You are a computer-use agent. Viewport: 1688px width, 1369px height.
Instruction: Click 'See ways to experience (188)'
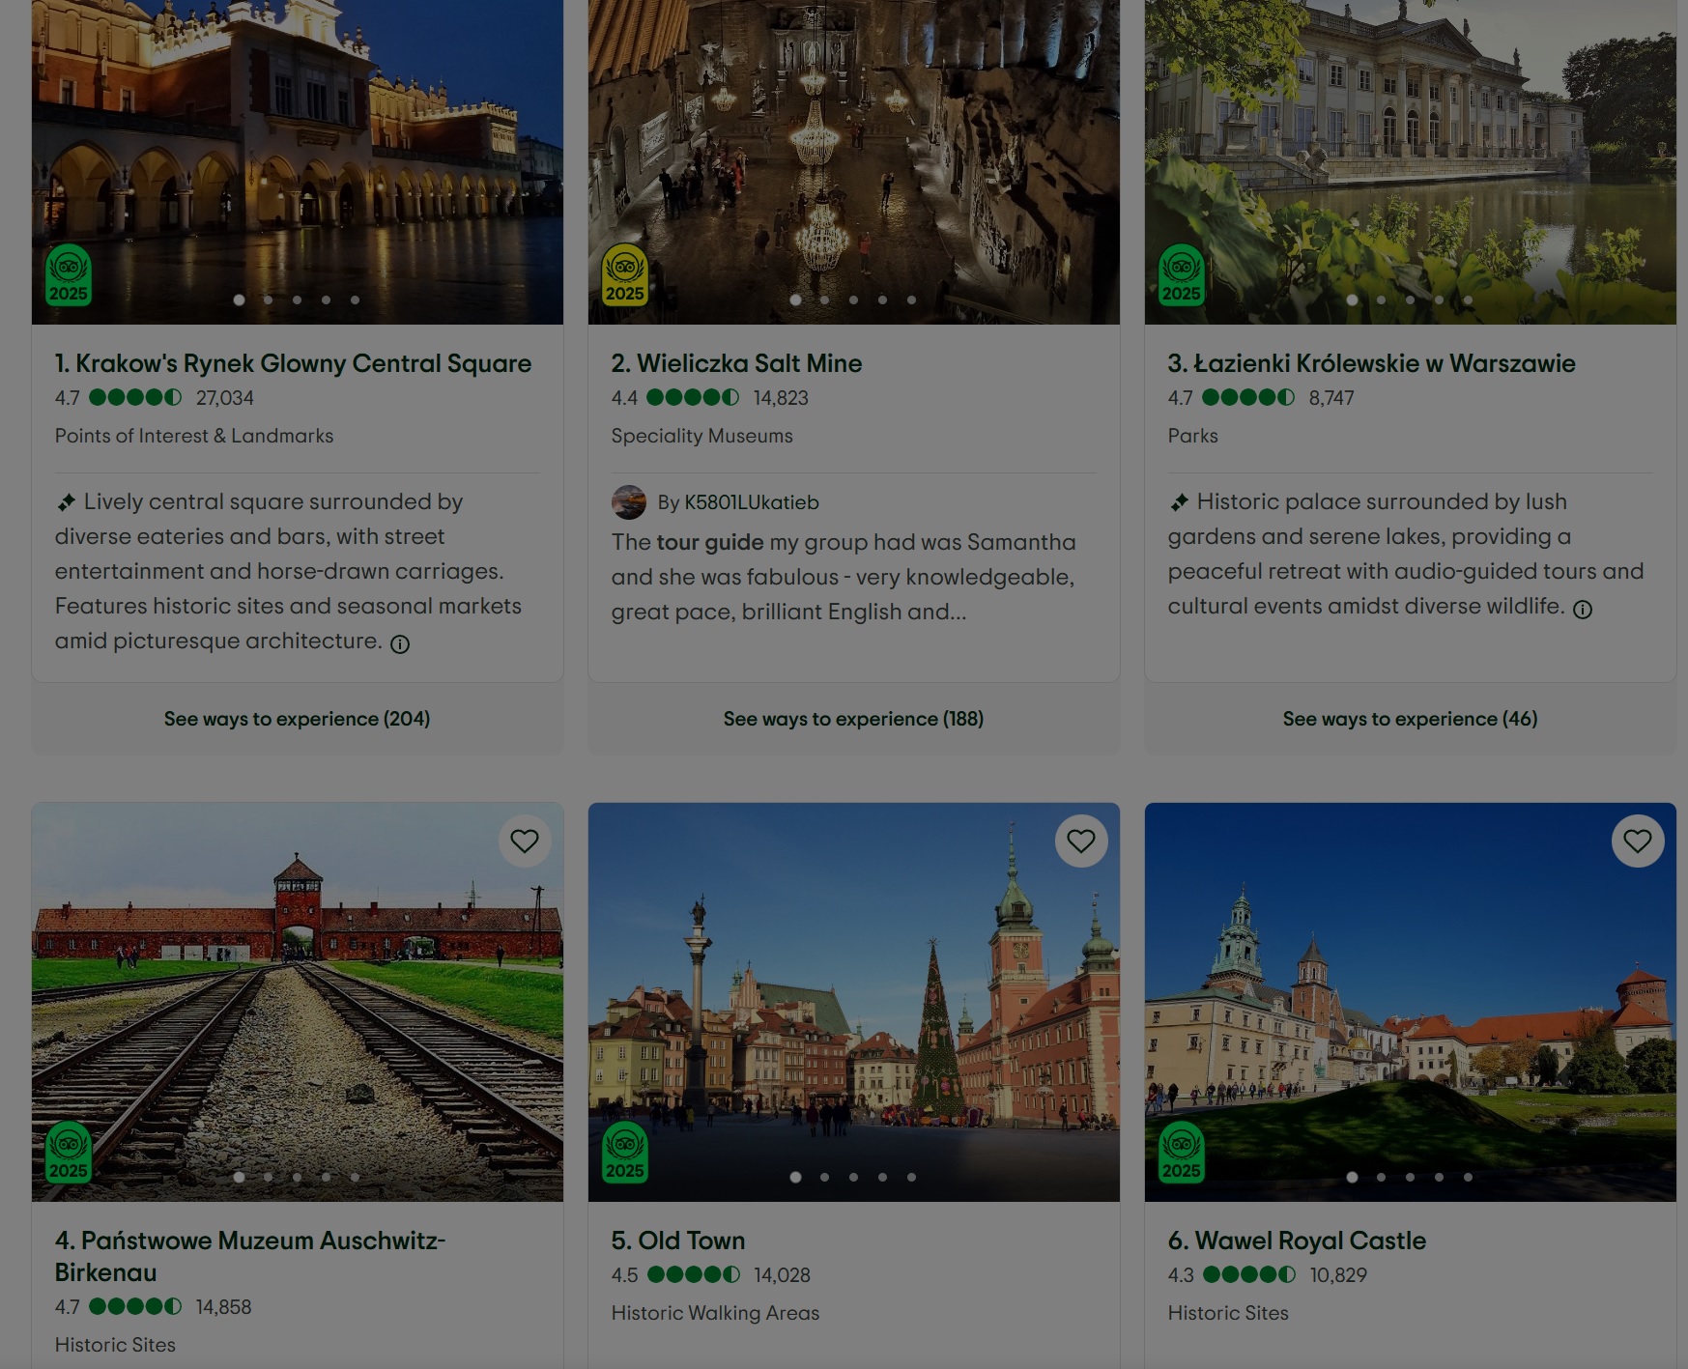point(853,719)
